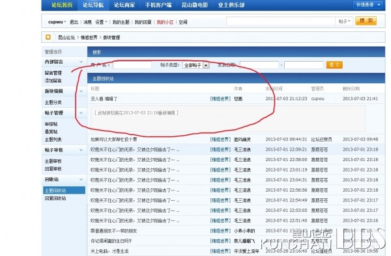Click the end date input field
Screen dimensions: 391x256
point(304,65)
